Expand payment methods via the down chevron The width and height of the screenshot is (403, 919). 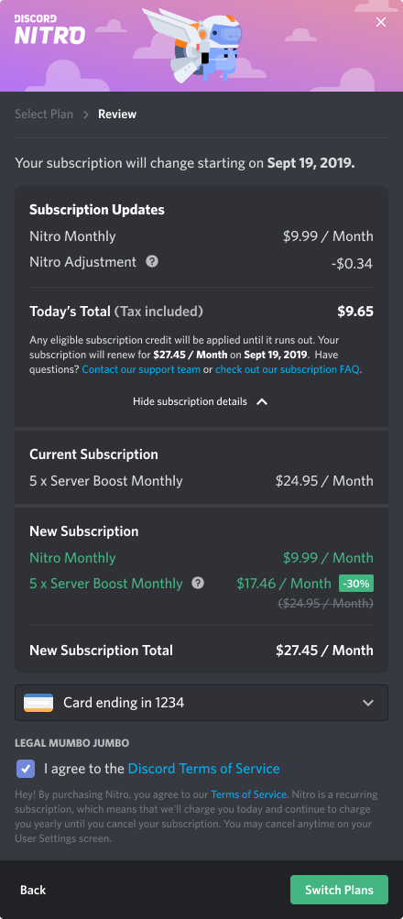pos(368,703)
